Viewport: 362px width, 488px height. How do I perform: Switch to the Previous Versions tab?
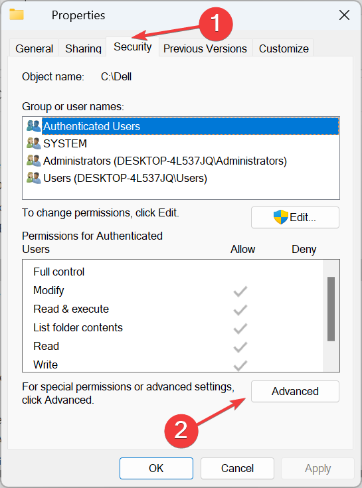[x=205, y=48]
